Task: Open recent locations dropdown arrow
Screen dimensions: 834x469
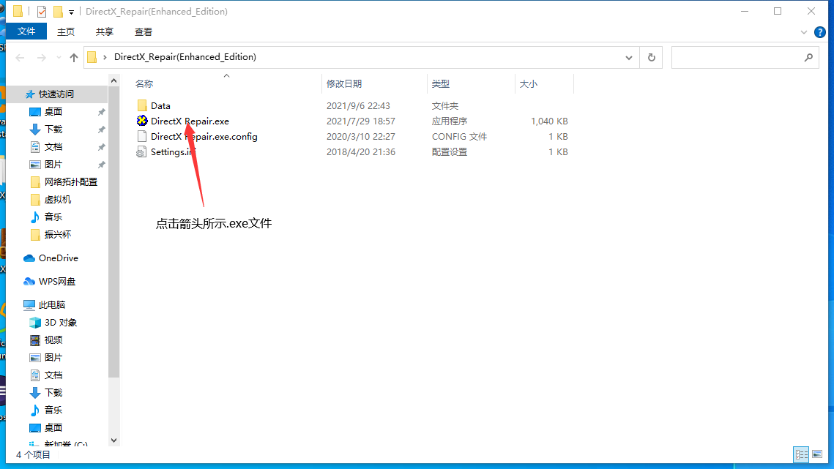Action: click(x=59, y=57)
